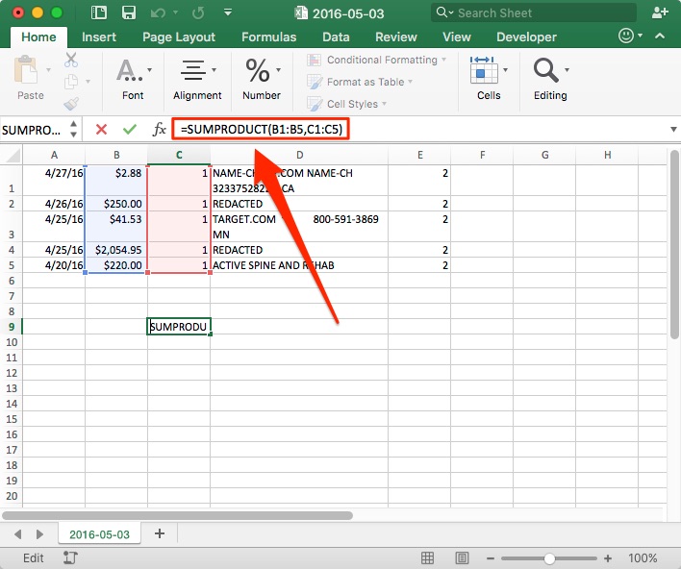Open the smiley feedback icon

point(626,37)
